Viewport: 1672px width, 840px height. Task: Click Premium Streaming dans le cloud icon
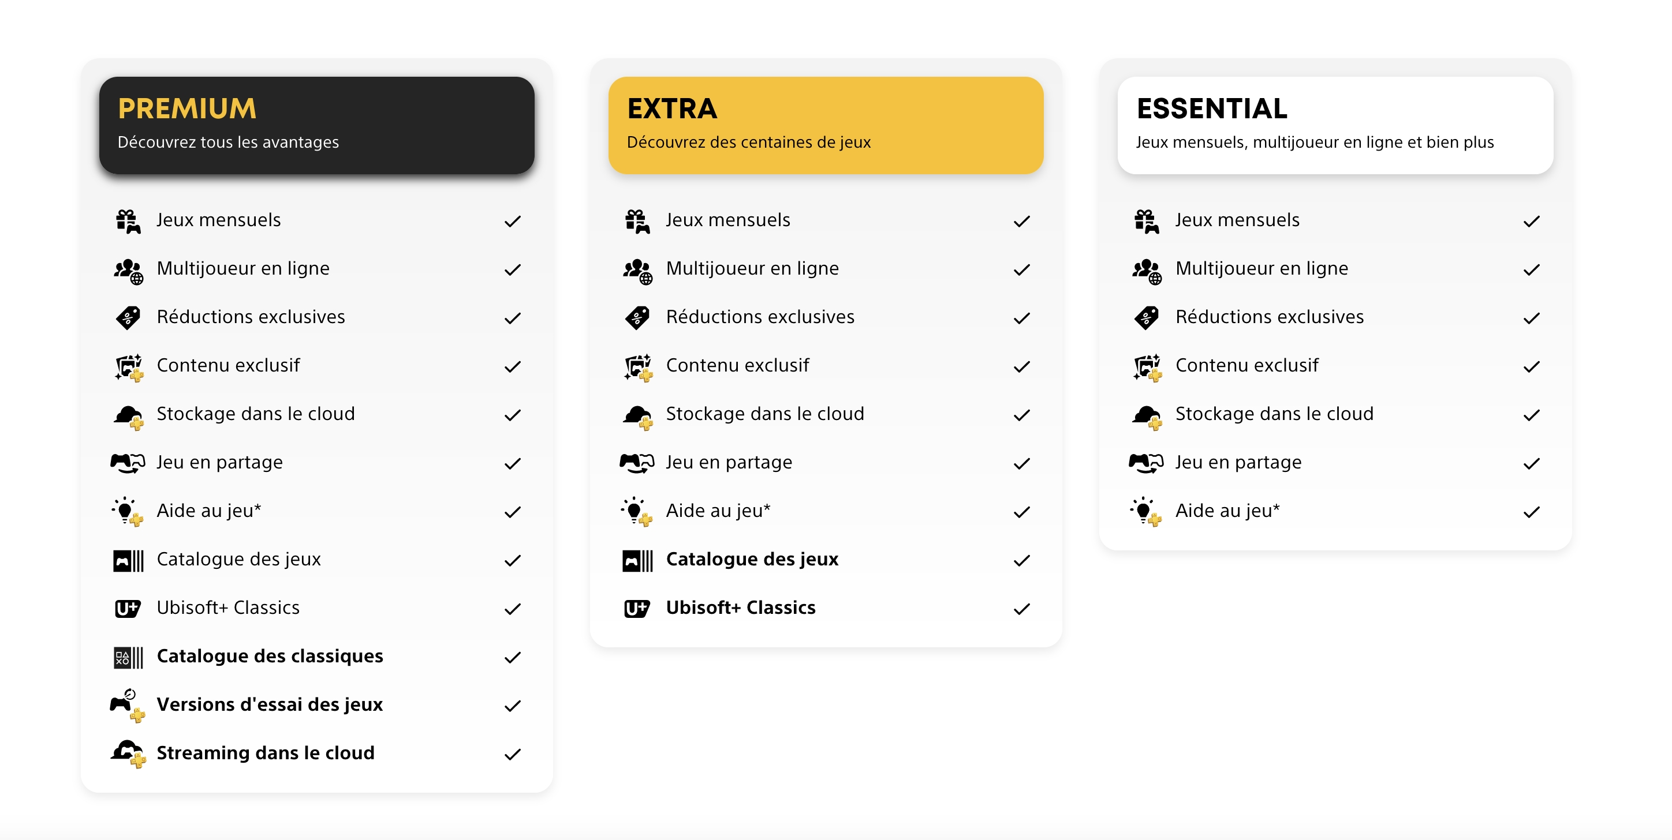click(128, 753)
